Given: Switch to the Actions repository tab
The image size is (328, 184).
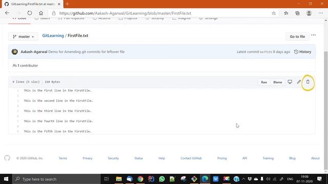Looking at the screenshot, I should pyautogui.click(x=101, y=18).
